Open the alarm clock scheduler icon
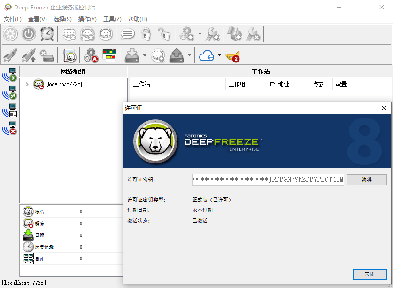Viewport: 393px width, 288px height. [47, 34]
